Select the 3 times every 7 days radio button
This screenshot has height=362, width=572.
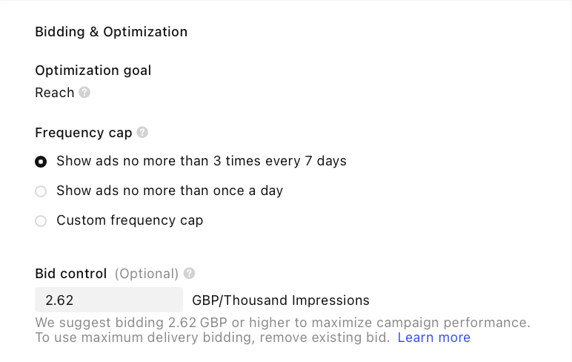coord(41,161)
